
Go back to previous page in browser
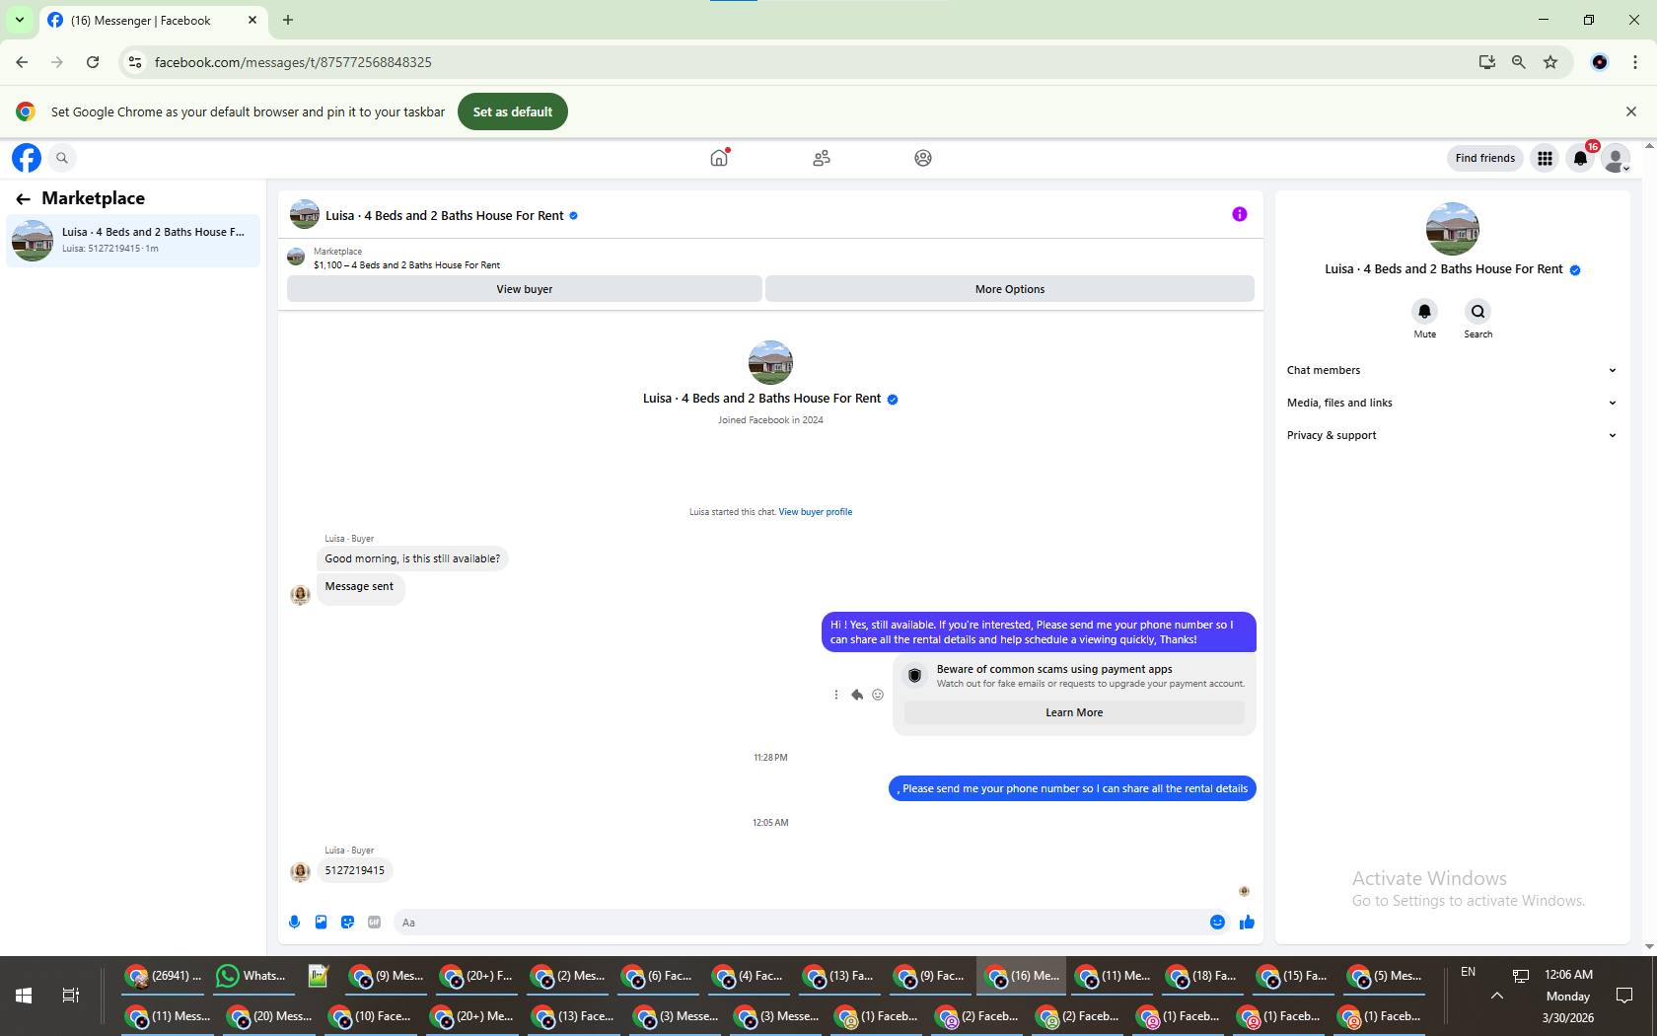click(22, 62)
